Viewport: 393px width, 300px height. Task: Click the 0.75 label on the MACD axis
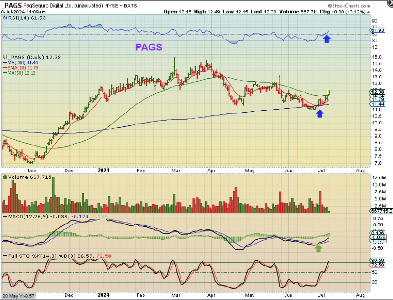[x=378, y=218]
